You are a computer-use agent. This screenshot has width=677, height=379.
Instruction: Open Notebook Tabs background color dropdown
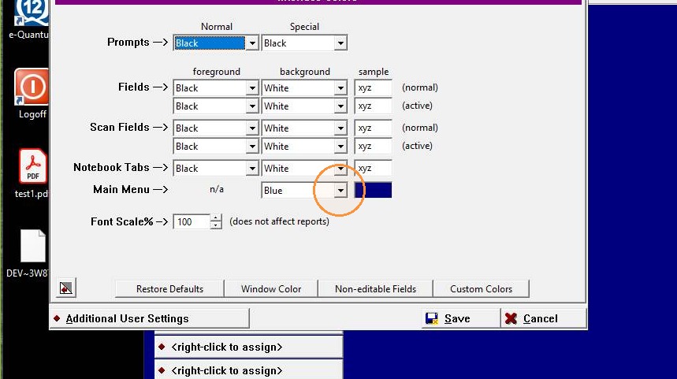point(340,169)
